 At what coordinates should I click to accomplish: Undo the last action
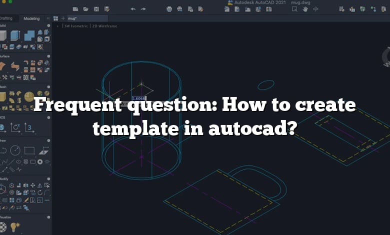[x=133, y=9]
